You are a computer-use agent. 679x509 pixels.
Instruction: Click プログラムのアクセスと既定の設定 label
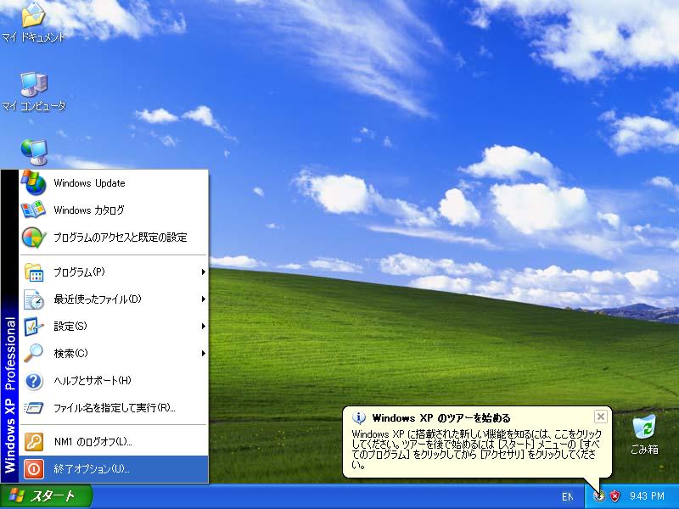[x=121, y=238]
